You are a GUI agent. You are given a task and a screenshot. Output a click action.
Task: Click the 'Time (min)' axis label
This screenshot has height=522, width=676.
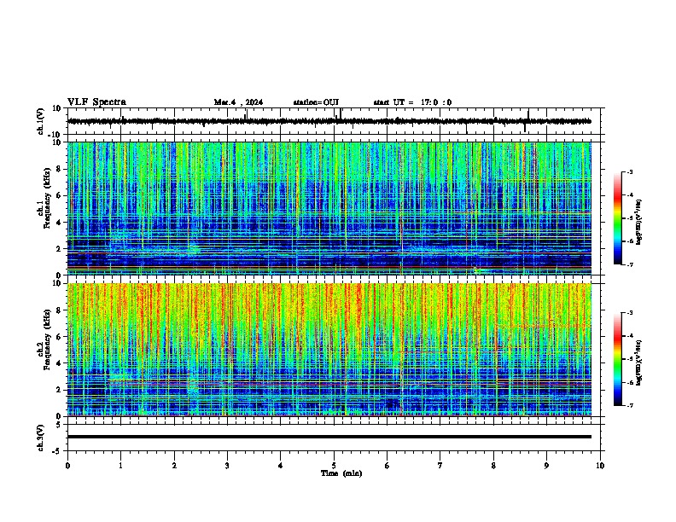(x=341, y=473)
